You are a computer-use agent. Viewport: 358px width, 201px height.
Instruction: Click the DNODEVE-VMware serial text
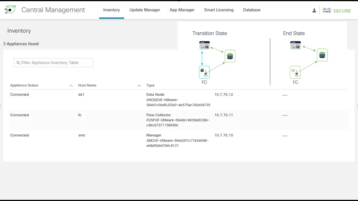[x=178, y=102]
